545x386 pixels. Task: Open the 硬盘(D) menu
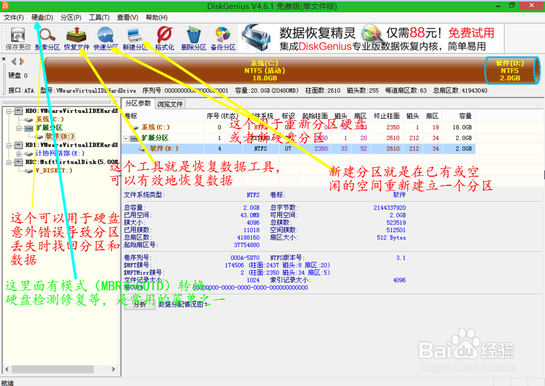(42, 17)
